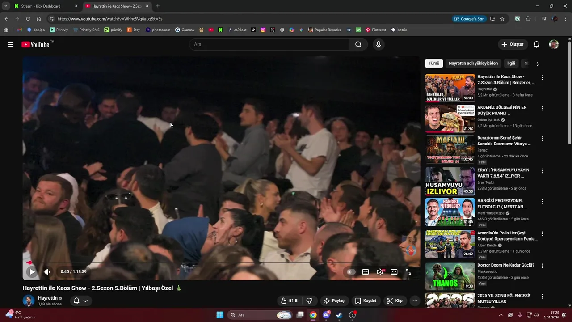572x322 pixels.
Task: Open the Chrome three-dot menu
Action: coord(566,19)
